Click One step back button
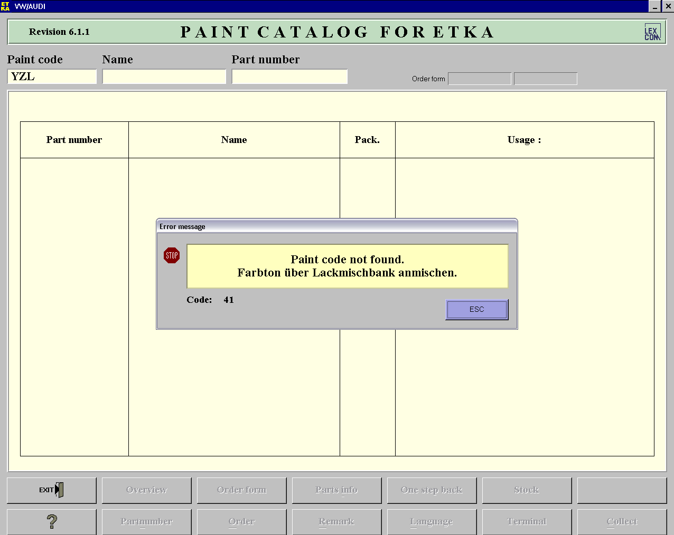The height and width of the screenshot is (535, 674). (432, 490)
